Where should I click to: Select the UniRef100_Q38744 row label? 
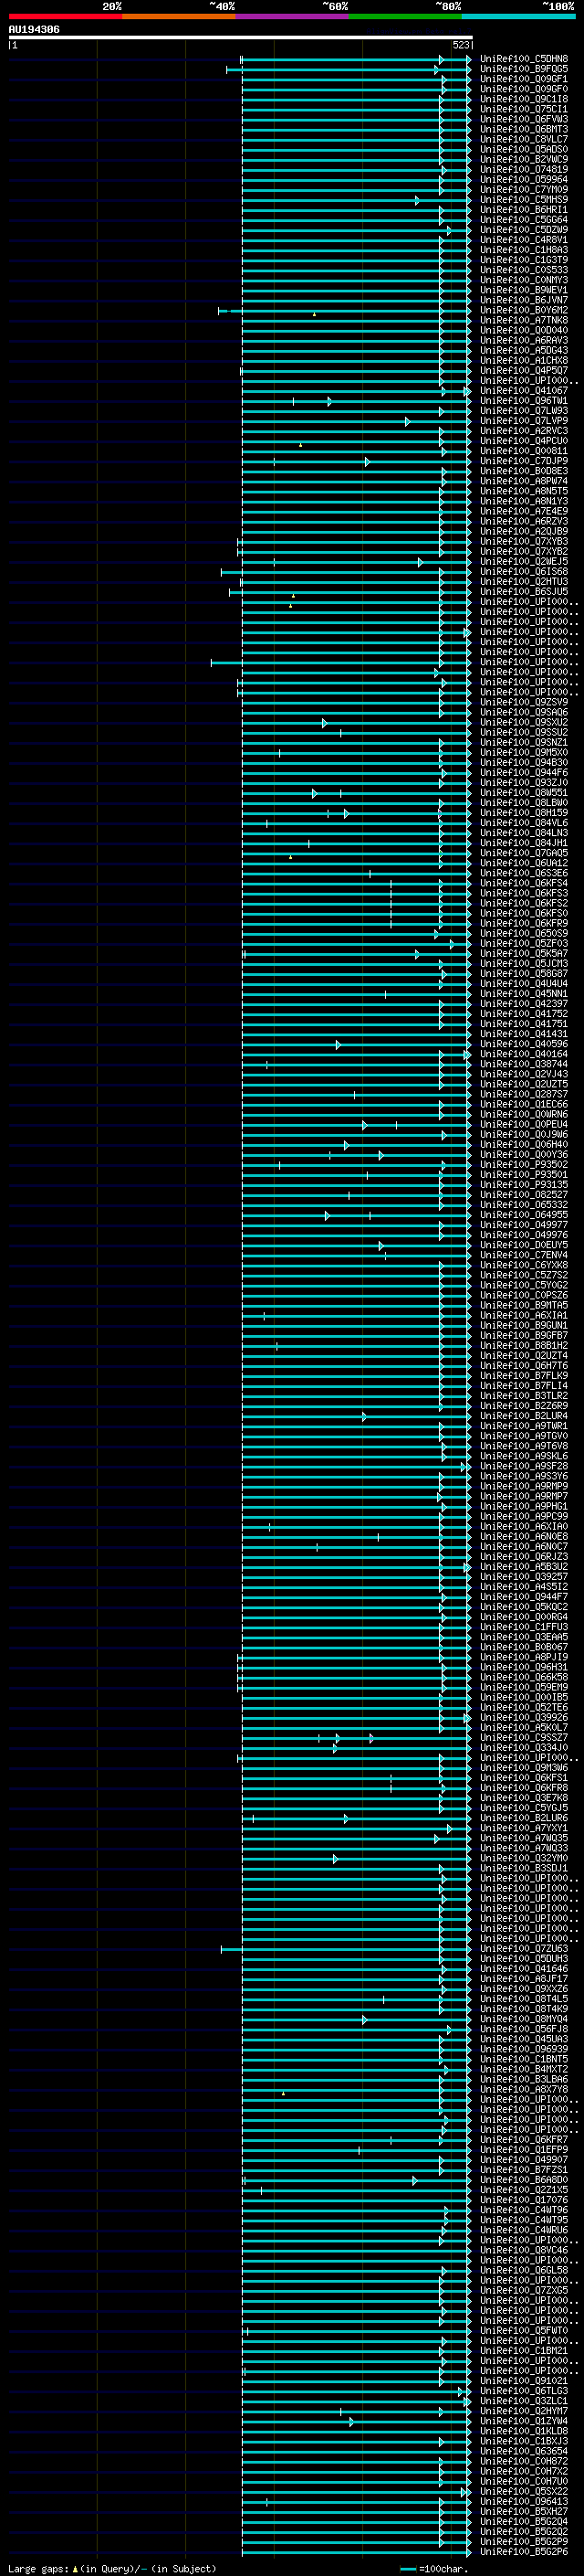pyautogui.click(x=523, y=1064)
